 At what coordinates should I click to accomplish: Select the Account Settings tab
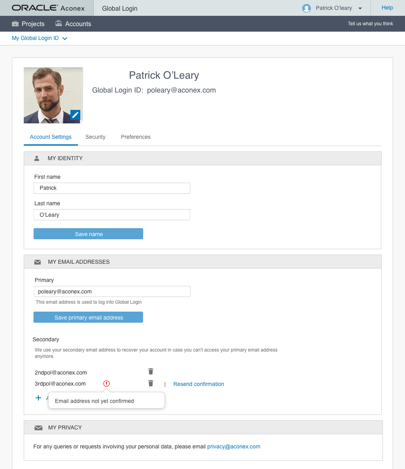(51, 137)
